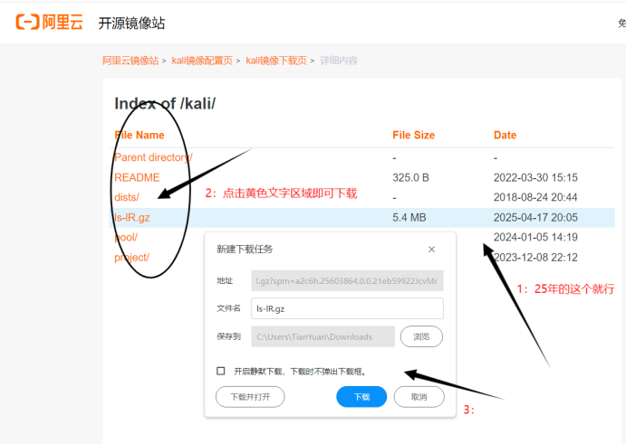The height and width of the screenshot is (444, 626).
Task: Click the blue 下载 button
Action: [361, 397]
